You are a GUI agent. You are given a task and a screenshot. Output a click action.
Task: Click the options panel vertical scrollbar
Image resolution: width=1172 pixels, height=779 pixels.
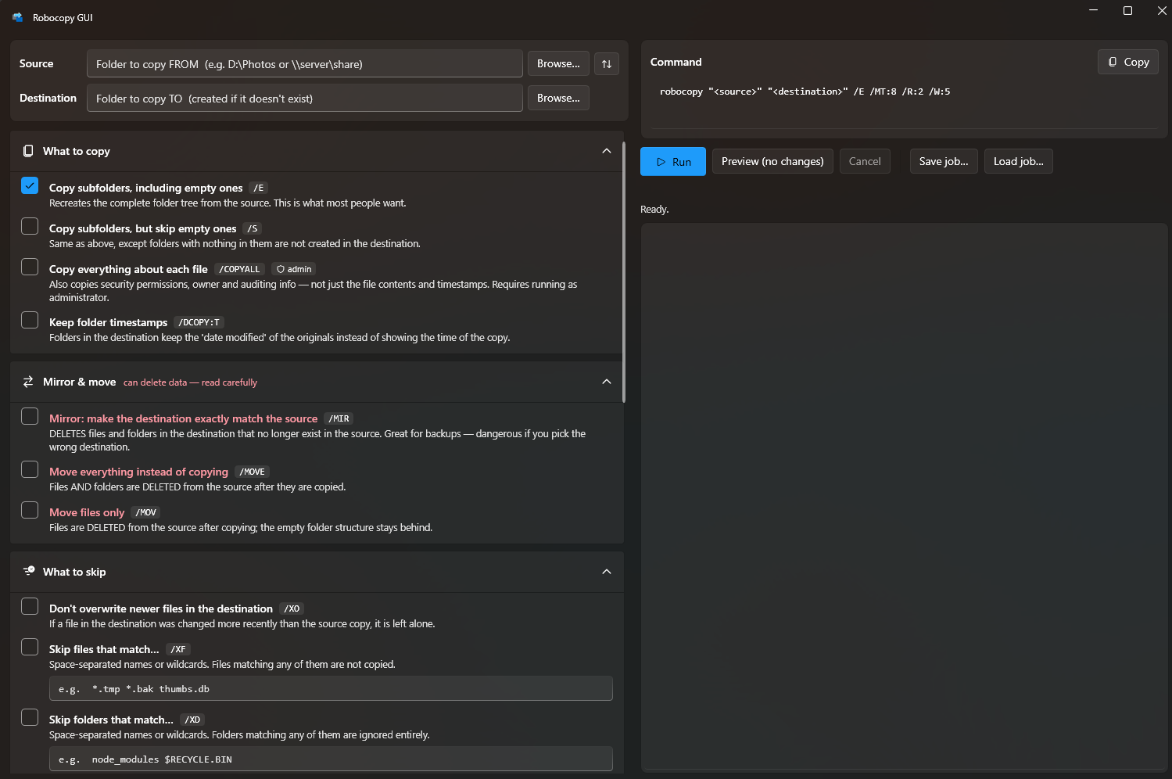coord(624,272)
